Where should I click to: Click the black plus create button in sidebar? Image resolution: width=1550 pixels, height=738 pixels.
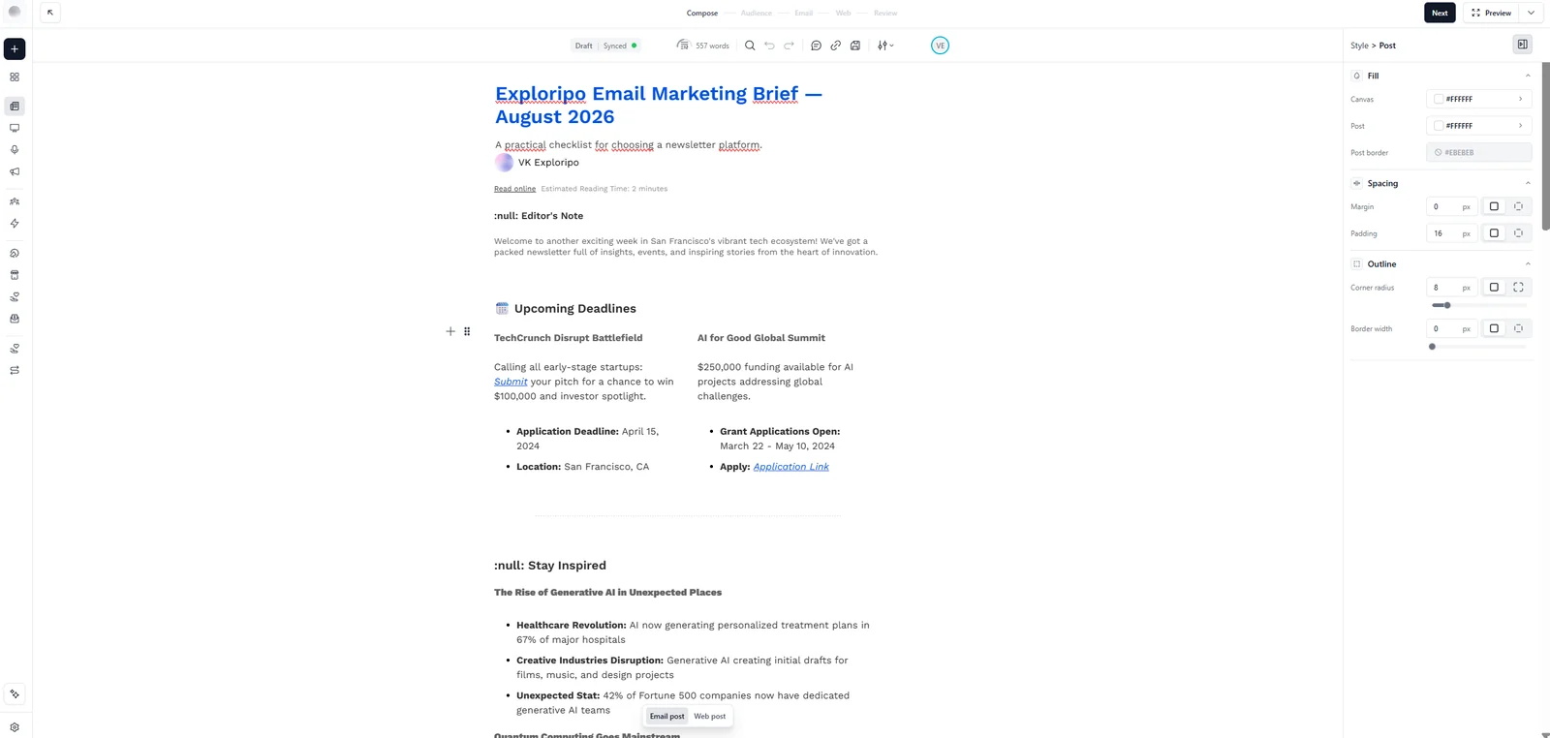(15, 48)
